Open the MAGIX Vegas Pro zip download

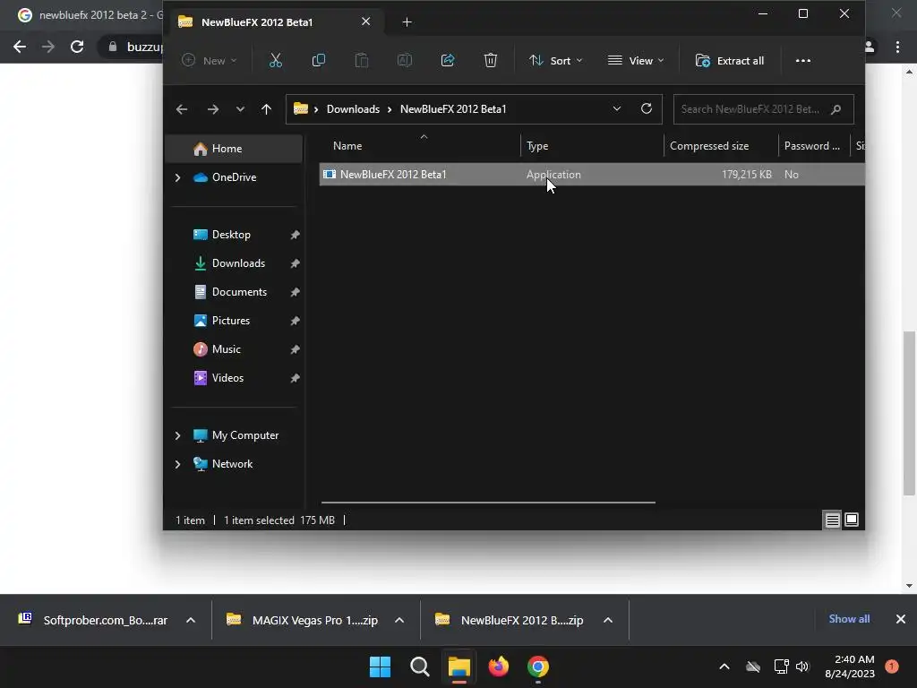point(302,620)
